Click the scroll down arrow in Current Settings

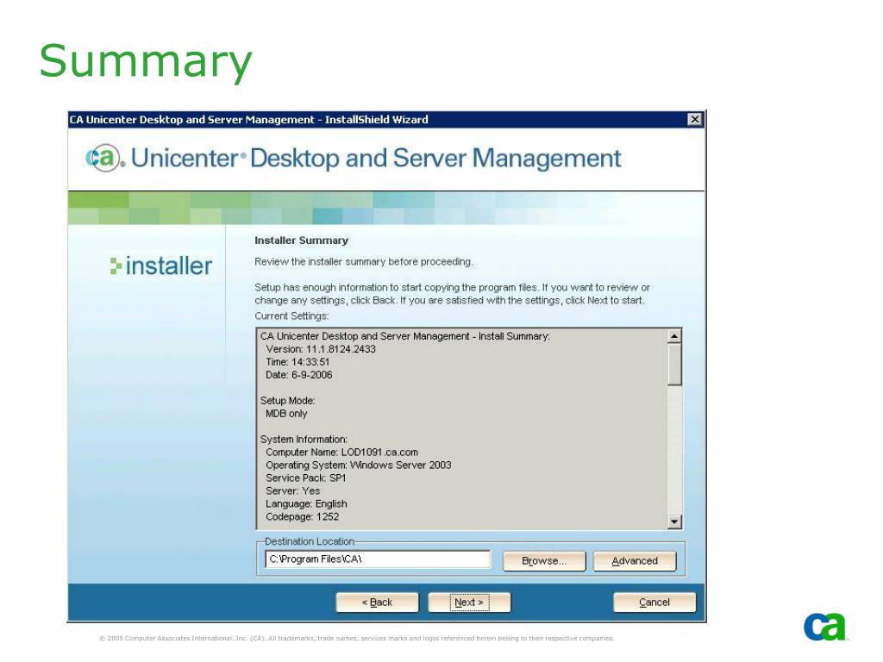pyautogui.click(x=674, y=521)
